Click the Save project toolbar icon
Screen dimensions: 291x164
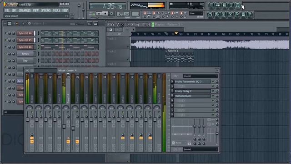point(217,15)
